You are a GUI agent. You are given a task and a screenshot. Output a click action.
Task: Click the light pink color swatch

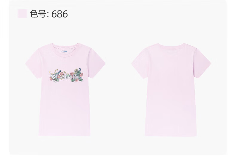click(22, 14)
